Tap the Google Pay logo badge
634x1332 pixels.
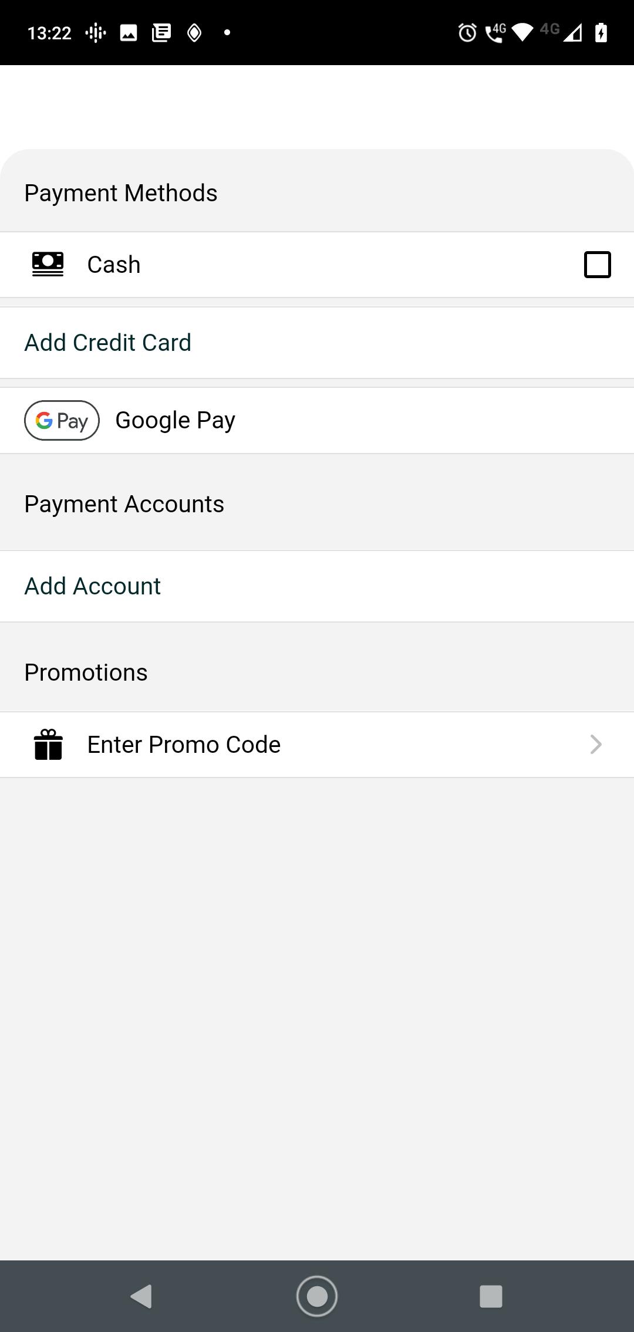click(x=62, y=420)
